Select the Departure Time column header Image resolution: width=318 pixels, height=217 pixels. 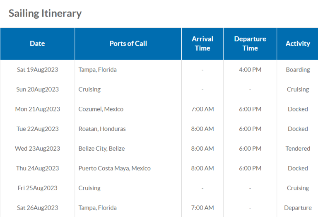(x=250, y=43)
